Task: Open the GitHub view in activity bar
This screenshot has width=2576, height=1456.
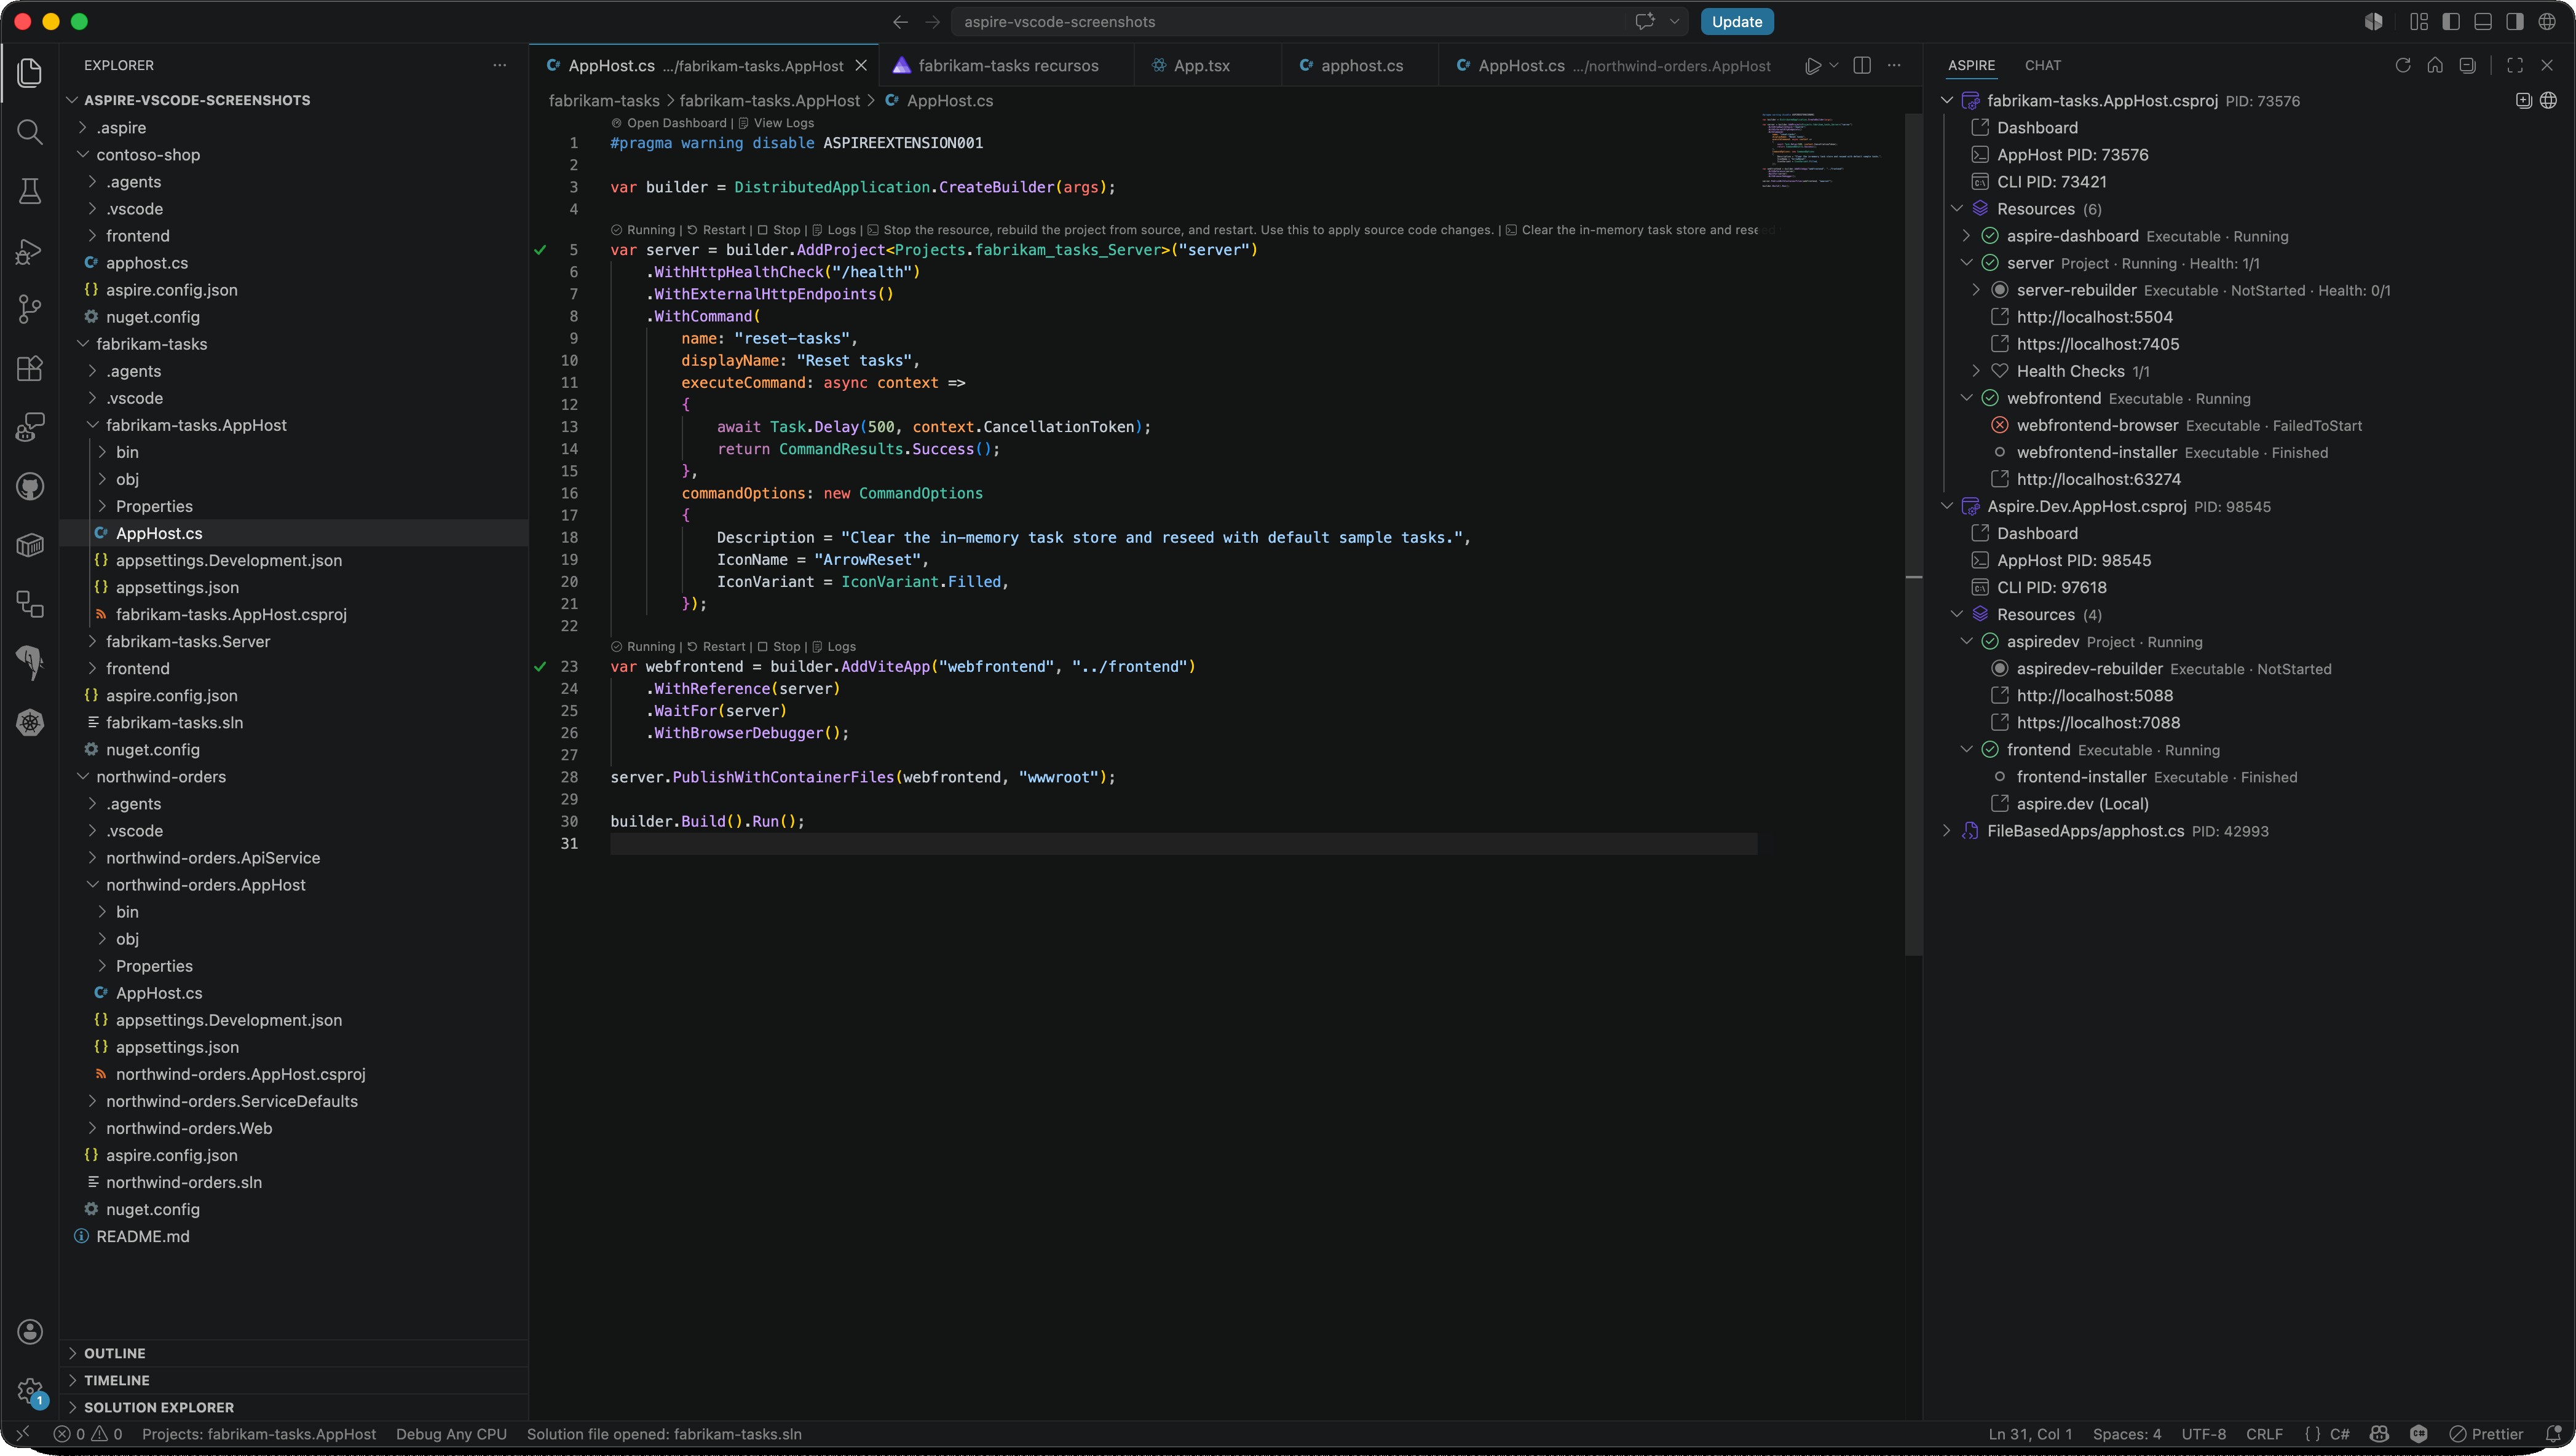Action: [x=30, y=487]
